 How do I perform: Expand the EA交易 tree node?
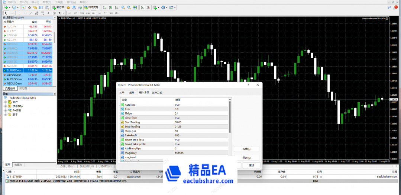click(6, 110)
